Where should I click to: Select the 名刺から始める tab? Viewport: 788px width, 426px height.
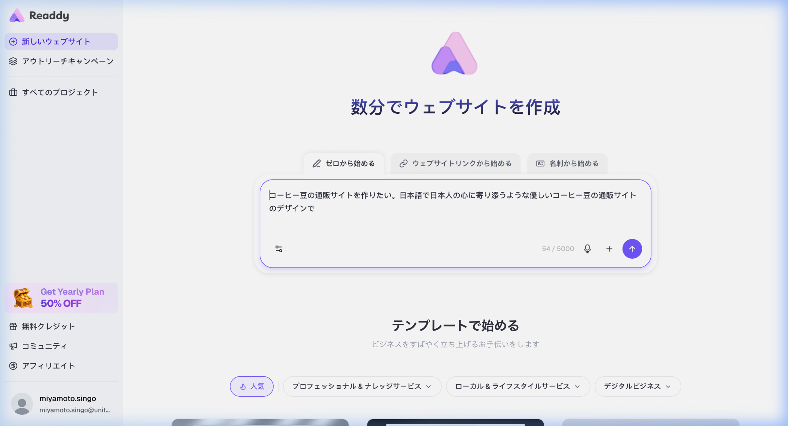coord(567,164)
